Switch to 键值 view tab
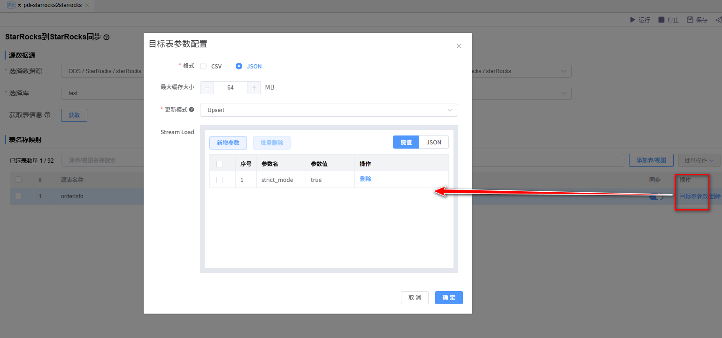This screenshot has width=722, height=338. (x=406, y=142)
